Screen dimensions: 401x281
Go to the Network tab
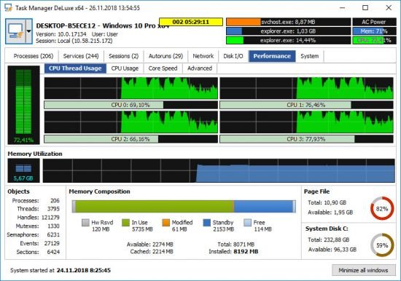[x=203, y=56]
